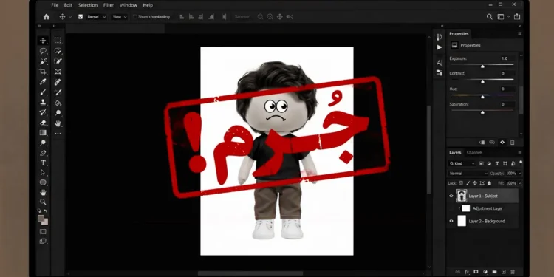Select the Path Selection arrow tool
This screenshot has height=277, width=554.
(x=43, y=173)
